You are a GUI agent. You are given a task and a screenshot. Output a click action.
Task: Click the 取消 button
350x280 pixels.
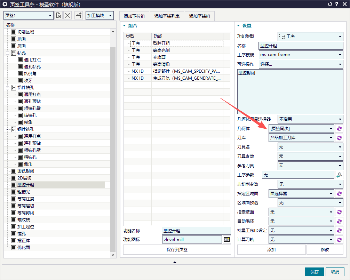[335, 272]
